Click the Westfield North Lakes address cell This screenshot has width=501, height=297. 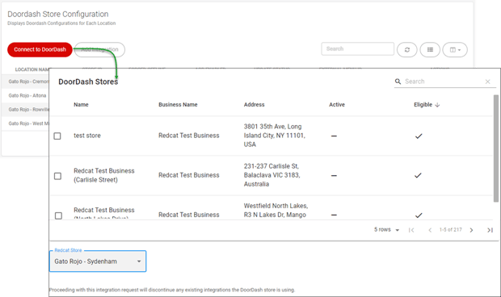tap(276, 210)
